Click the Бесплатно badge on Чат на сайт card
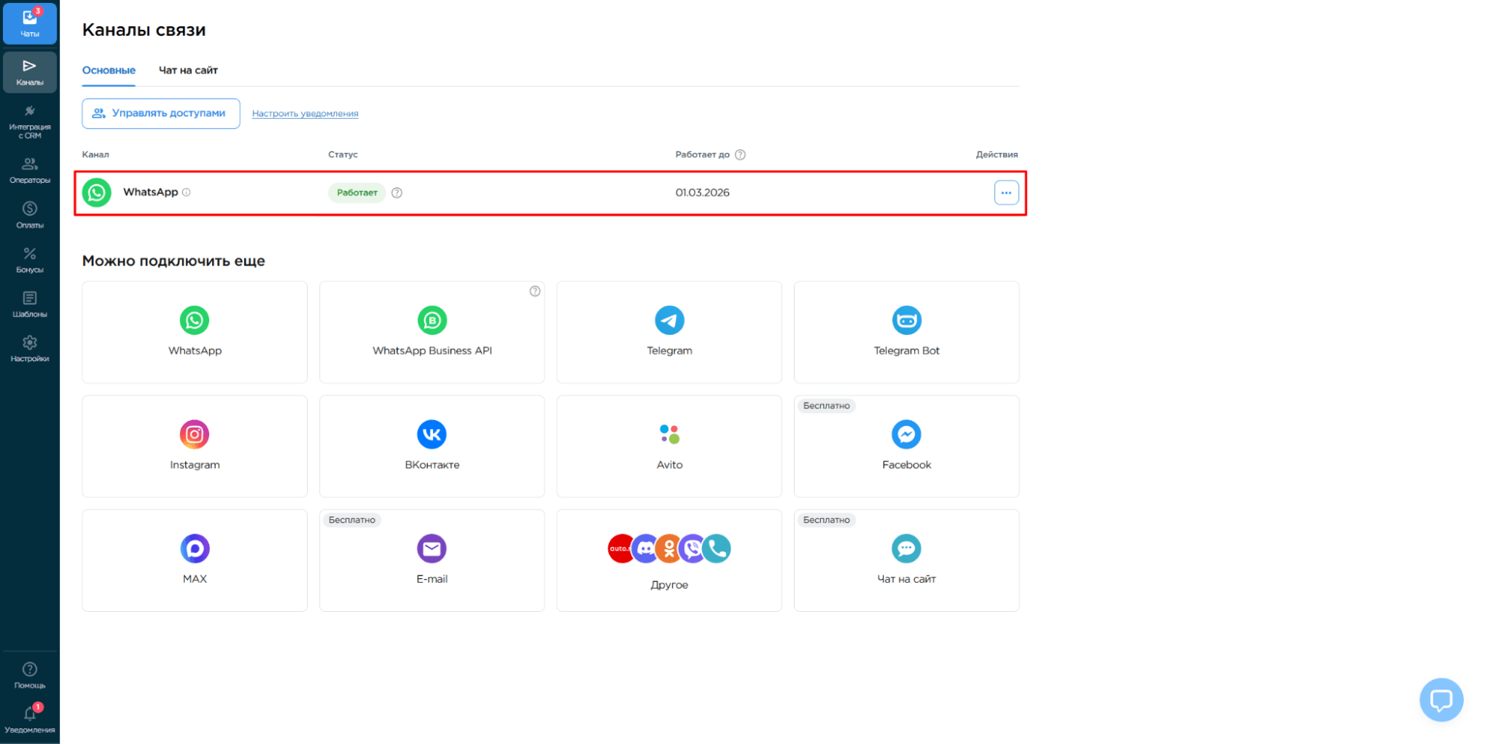Screen dimensions: 1493x744 point(826,520)
